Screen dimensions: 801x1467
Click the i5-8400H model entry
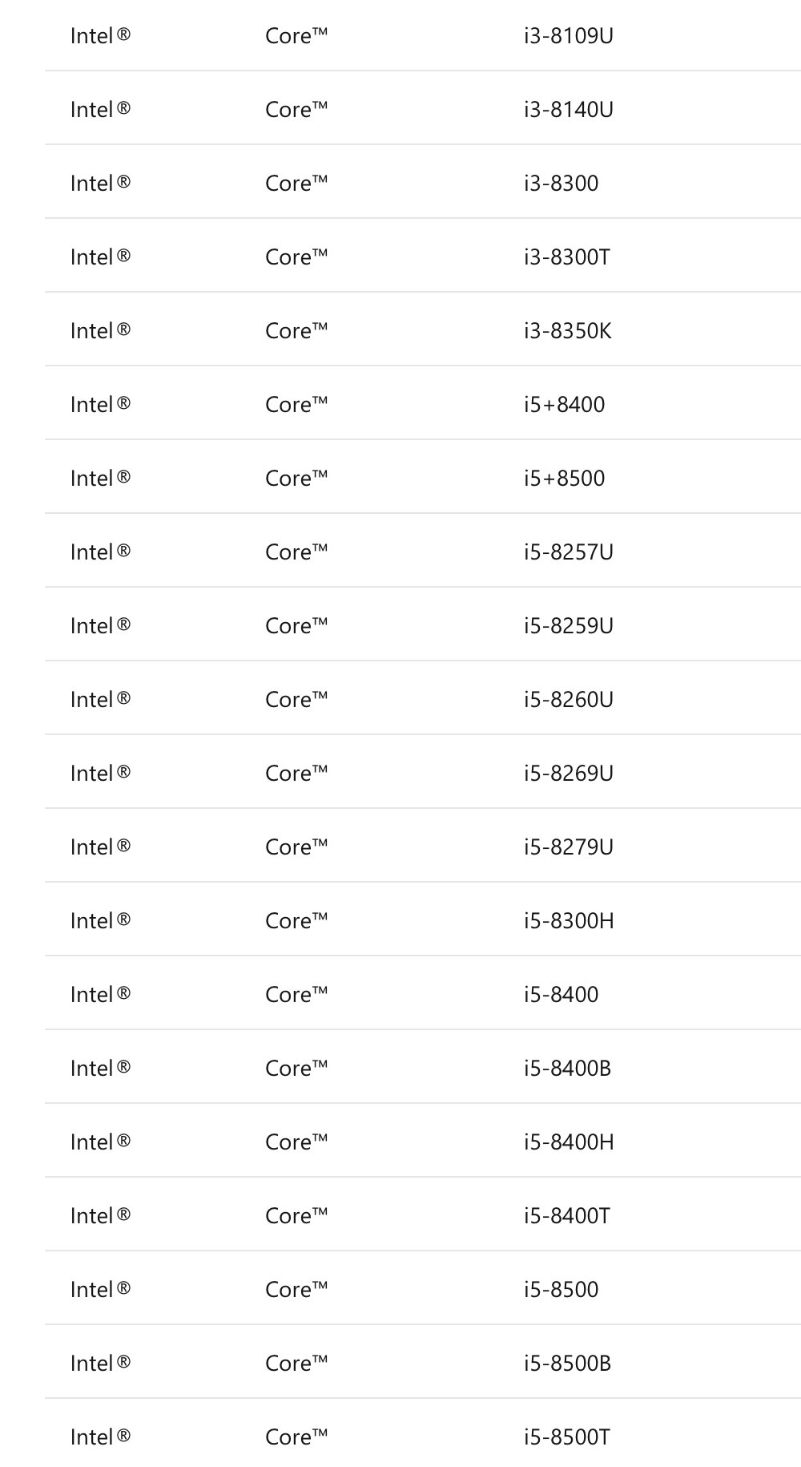click(x=569, y=1142)
